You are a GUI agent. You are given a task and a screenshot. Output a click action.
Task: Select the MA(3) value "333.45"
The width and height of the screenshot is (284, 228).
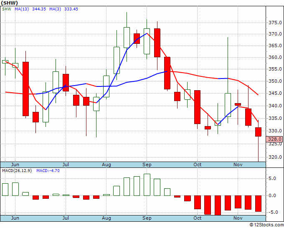(71, 9)
